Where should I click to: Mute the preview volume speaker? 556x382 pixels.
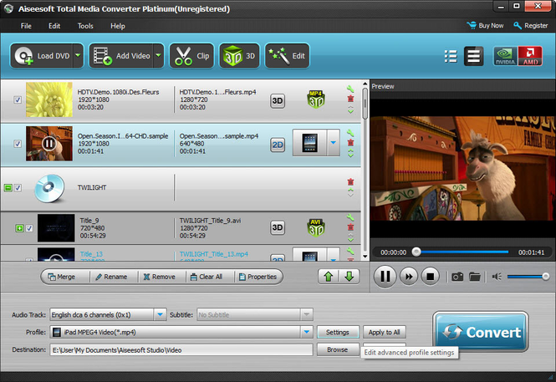point(497,276)
